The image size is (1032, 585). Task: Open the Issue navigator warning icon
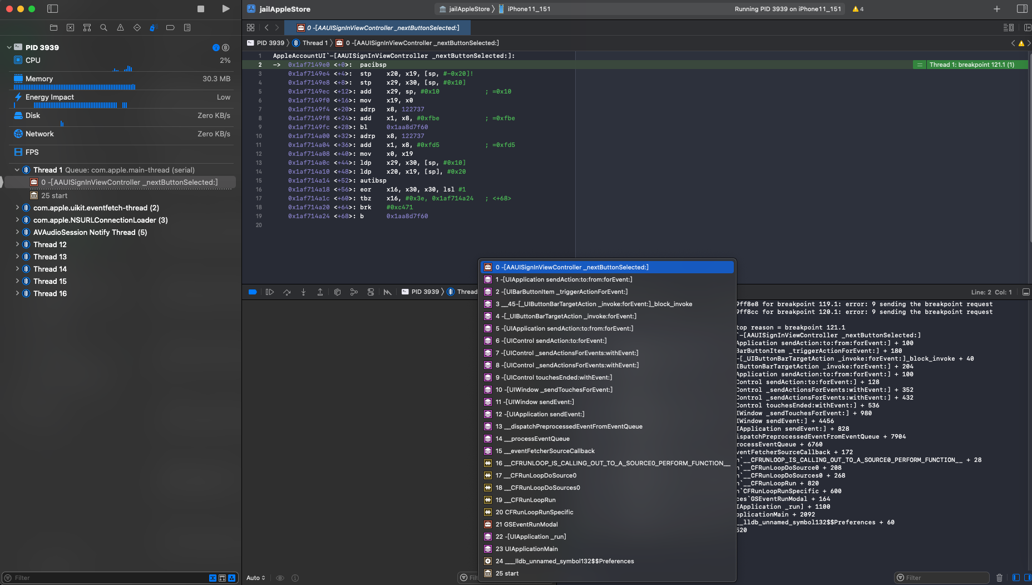[x=120, y=27]
